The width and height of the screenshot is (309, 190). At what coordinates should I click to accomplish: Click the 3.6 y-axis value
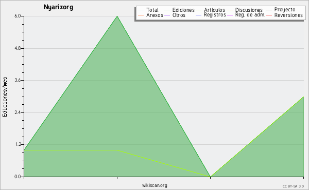coord(18,80)
